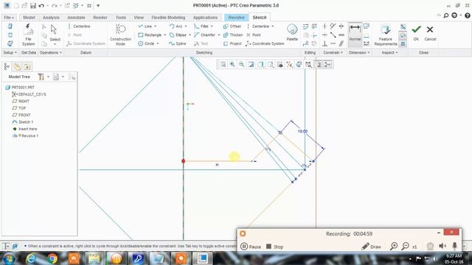Expand the Dimension group dropdown
Viewport: 472px width, 265px height.
[359, 52]
